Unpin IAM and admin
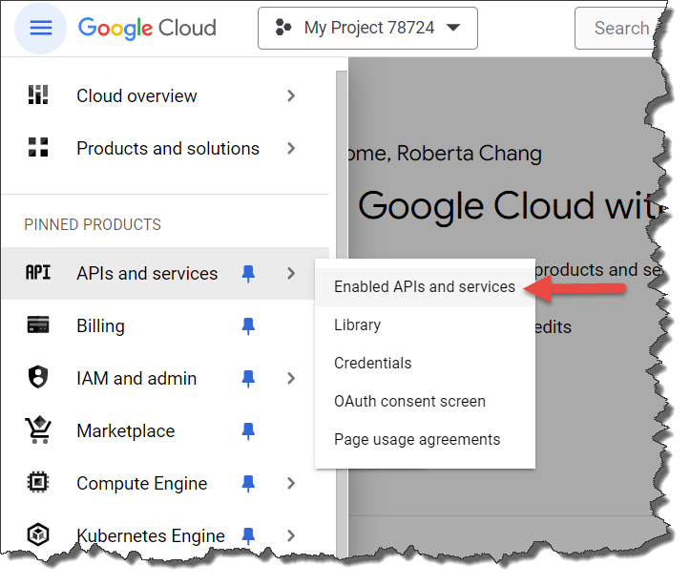690x586 pixels. click(x=248, y=378)
